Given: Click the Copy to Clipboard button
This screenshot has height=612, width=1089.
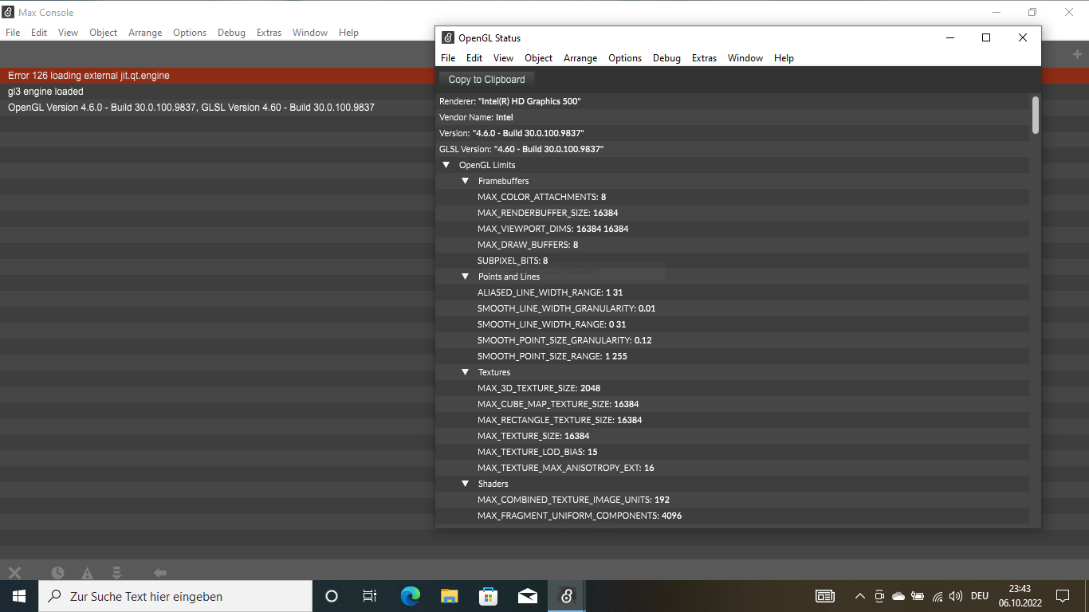Looking at the screenshot, I should [x=486, y=79].
